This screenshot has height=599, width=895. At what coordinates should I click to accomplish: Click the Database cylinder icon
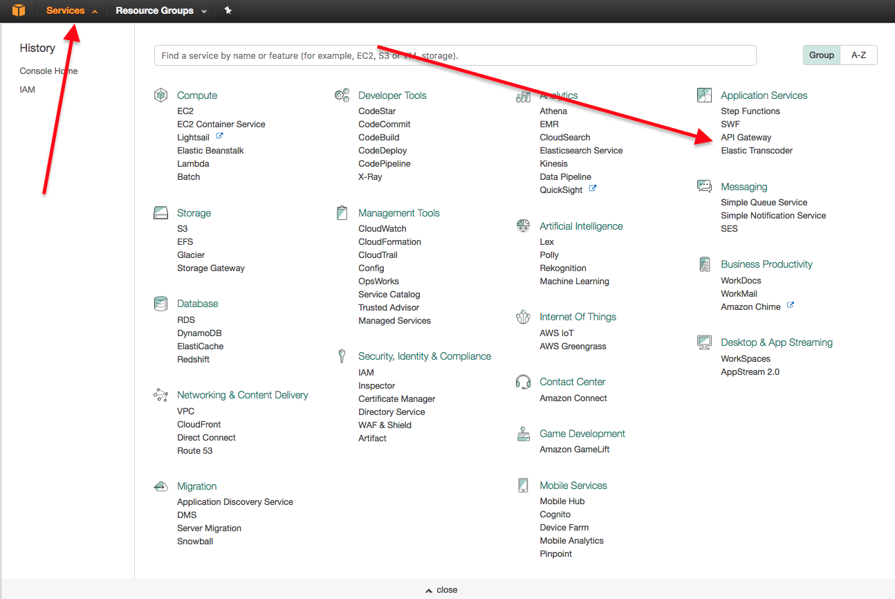pyautogui.click(x=160, y=304)
